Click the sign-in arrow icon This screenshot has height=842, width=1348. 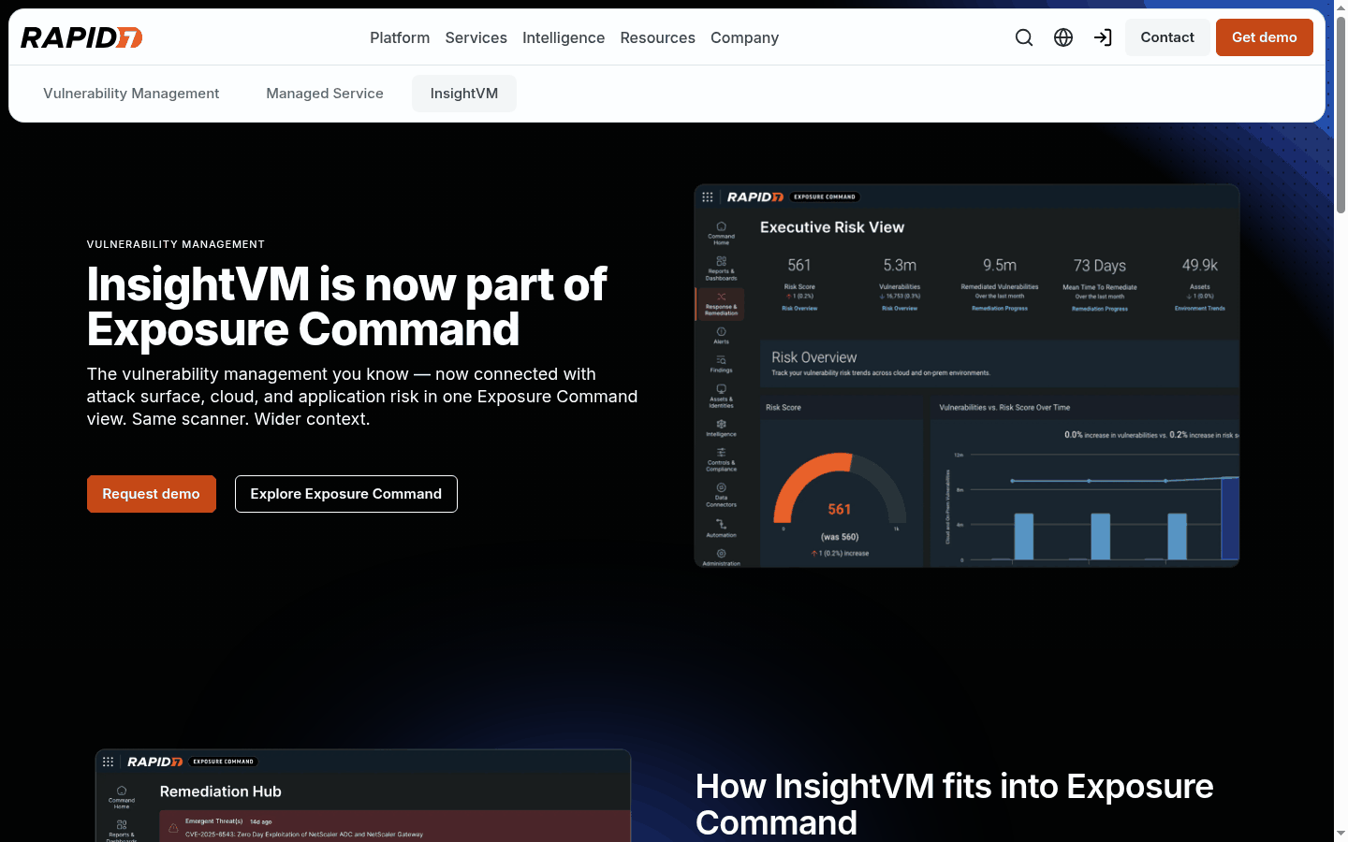coord(1103,37)
